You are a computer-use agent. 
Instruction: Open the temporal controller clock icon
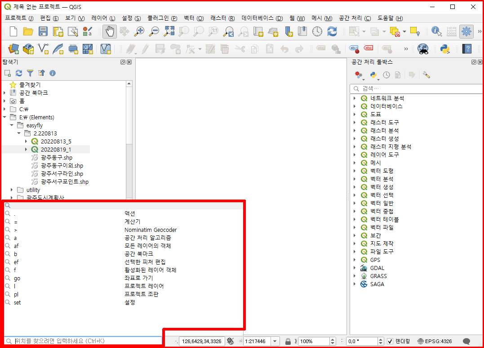tap(317, 31)
